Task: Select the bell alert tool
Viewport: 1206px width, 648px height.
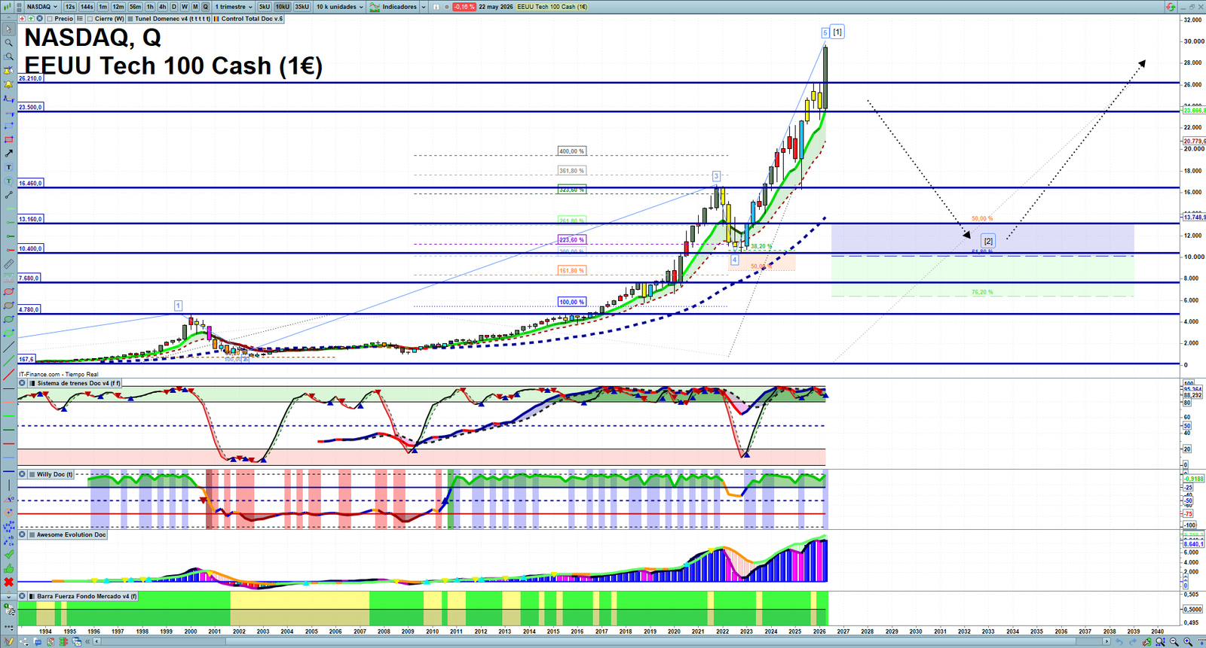Action: 9,84
